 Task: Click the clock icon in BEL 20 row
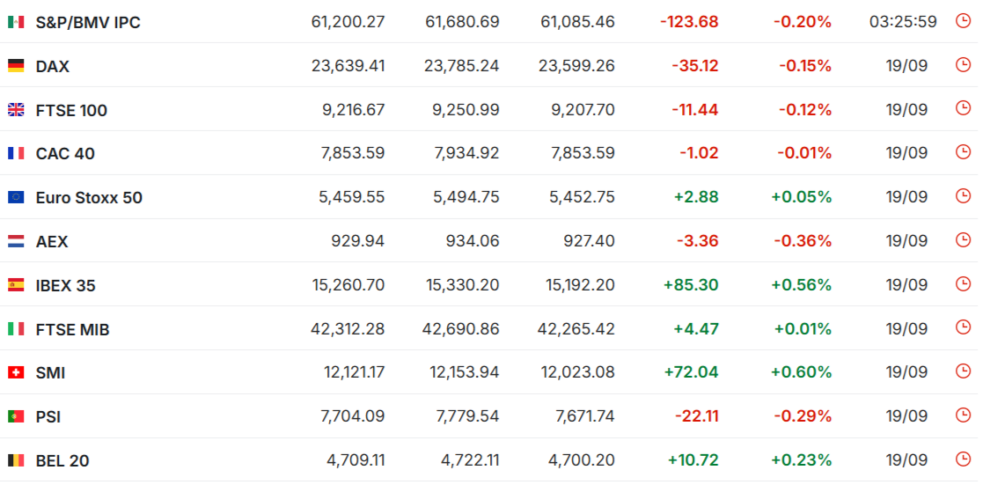[962, 459]
